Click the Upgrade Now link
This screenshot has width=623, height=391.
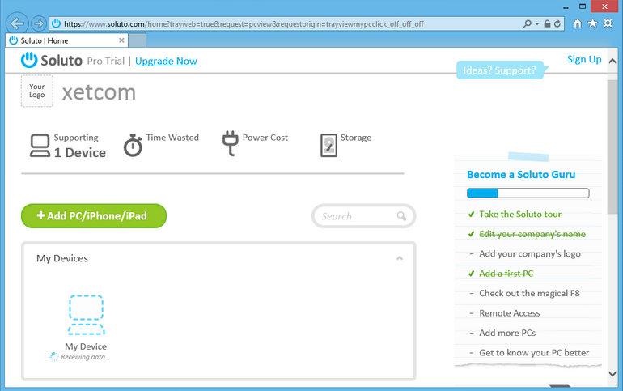point(166,62)
